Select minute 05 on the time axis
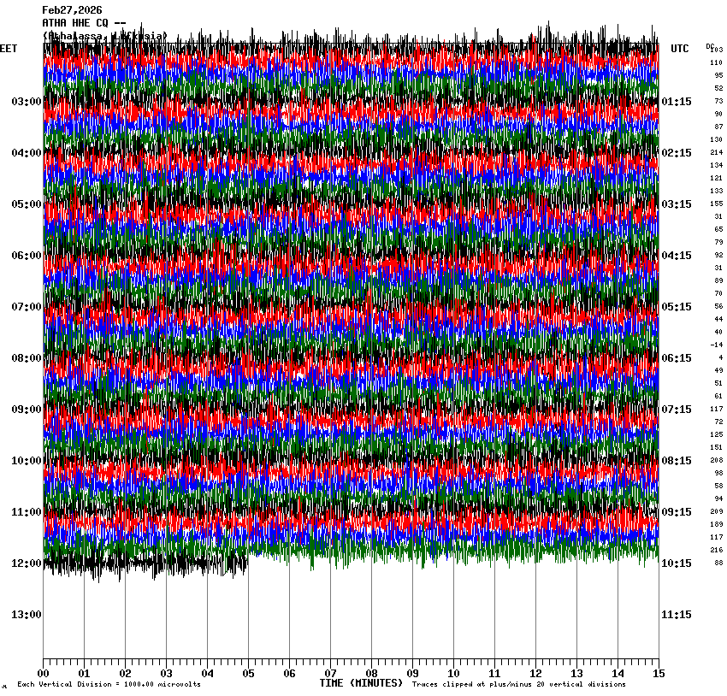 (x=248, y=674)
